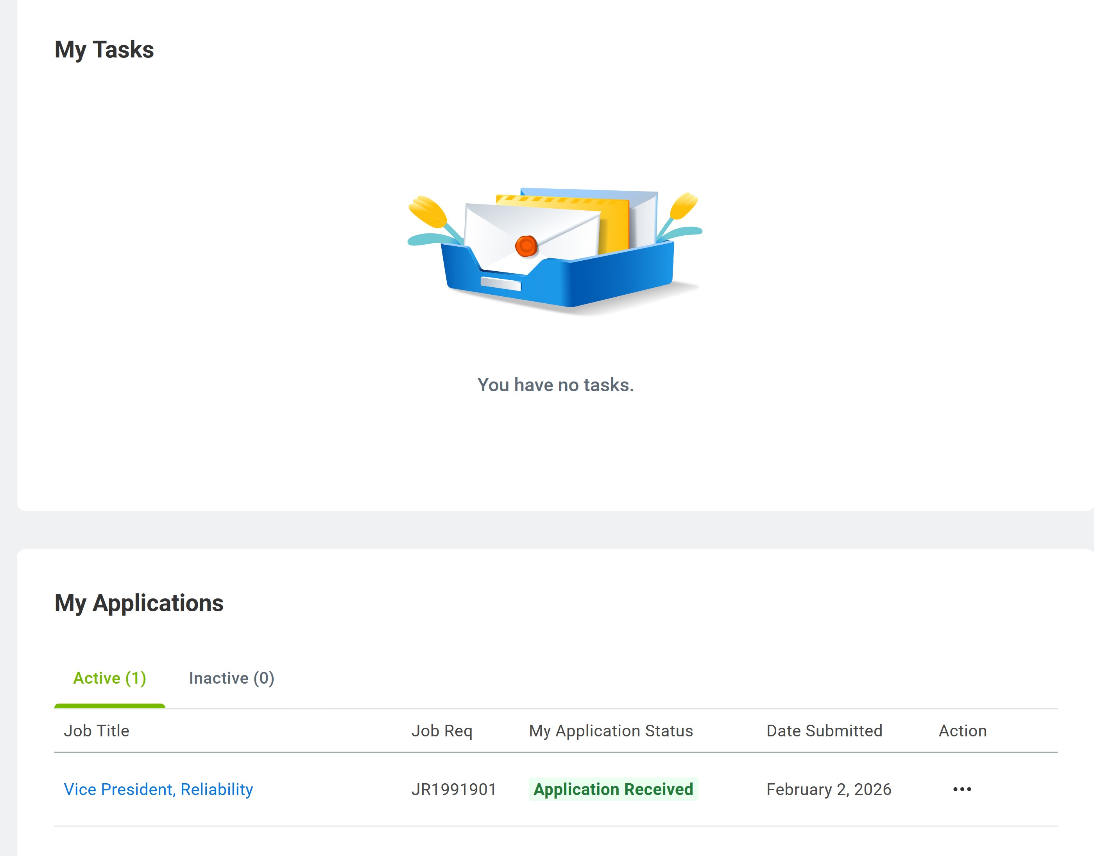The width and height of the screenshot is (1094, 856).
Task: Click the My Application Status column header
Action: point(611,731)
